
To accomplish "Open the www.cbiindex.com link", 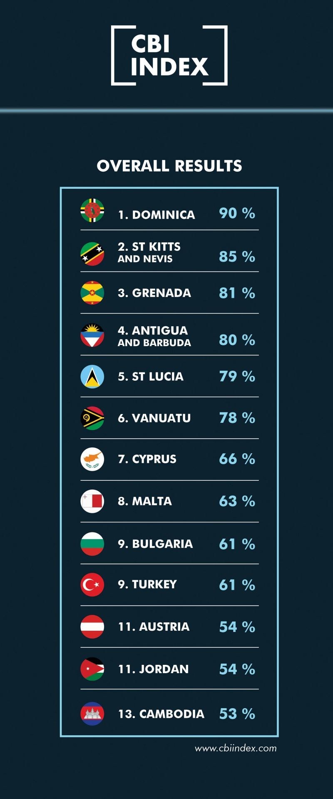I will point(236,748).
